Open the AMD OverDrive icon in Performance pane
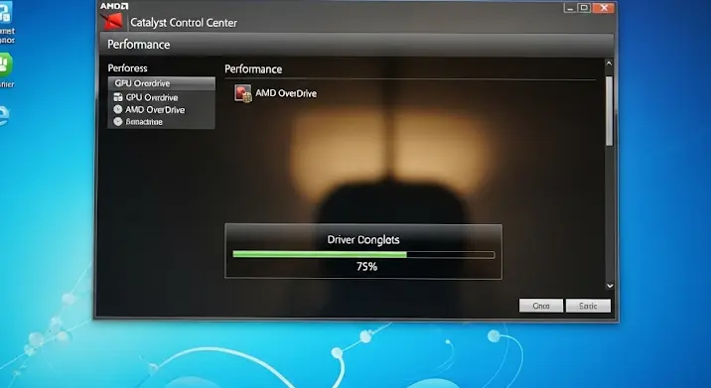The image size is (711, 388). coord(242,93)
